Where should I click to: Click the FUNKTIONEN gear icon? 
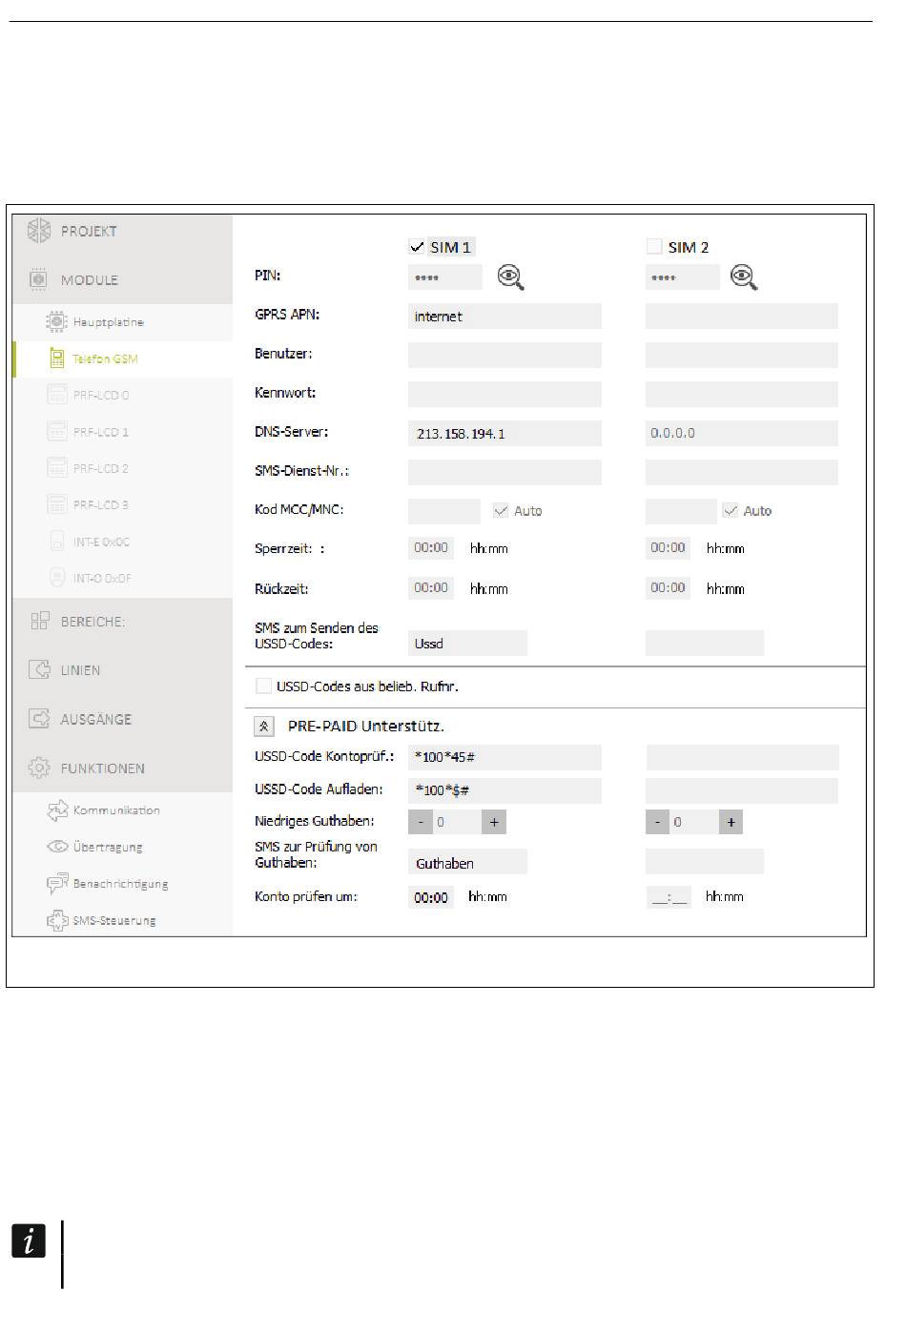pos(39,768)
